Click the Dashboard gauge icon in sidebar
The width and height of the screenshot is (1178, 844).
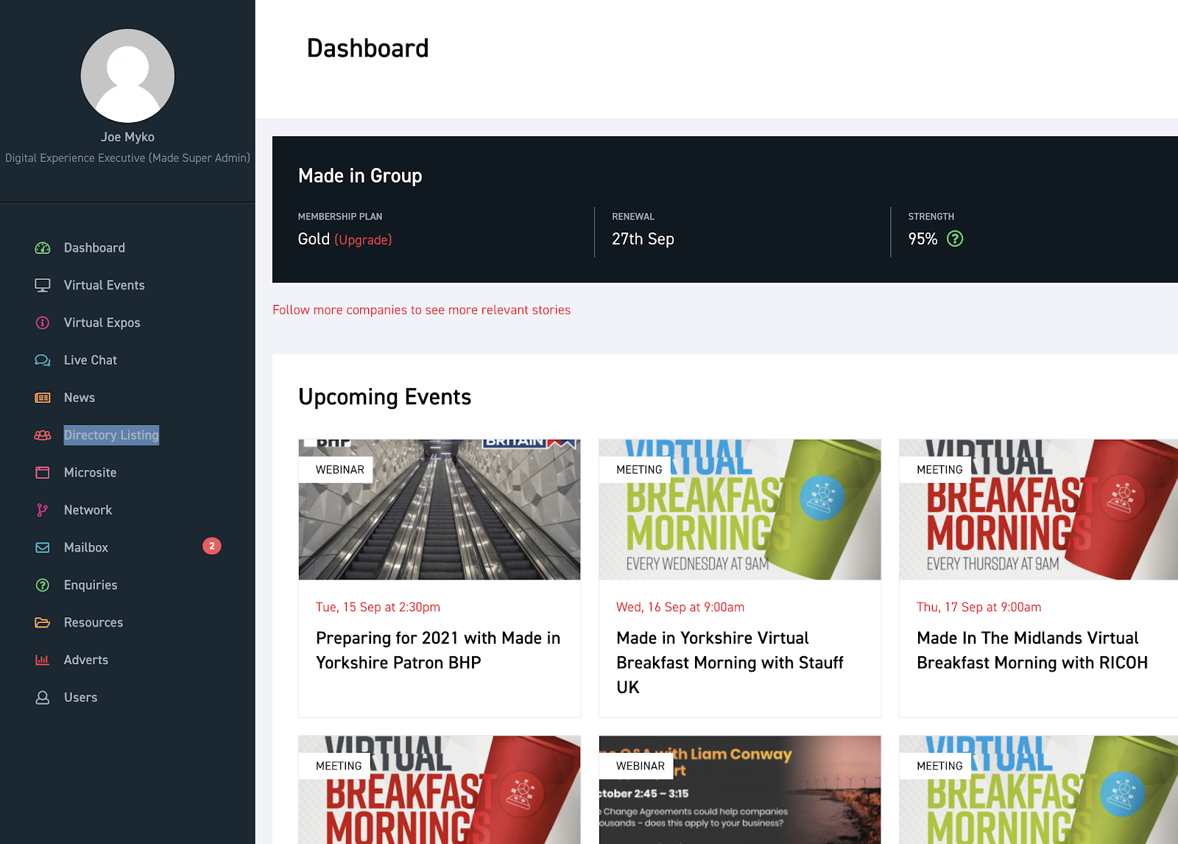[43, 248]
